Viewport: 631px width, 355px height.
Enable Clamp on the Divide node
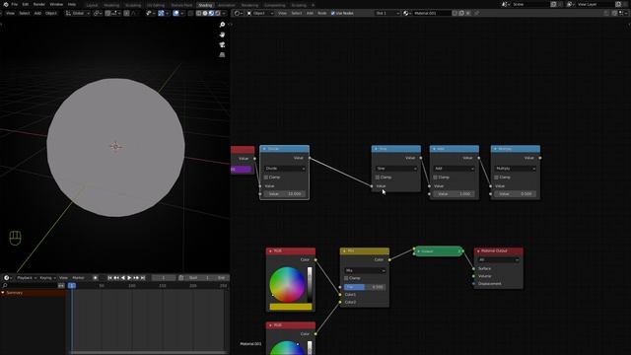[x=266, y=177]
